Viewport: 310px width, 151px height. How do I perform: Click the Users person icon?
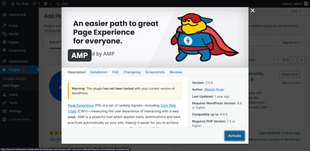point(4,94)
